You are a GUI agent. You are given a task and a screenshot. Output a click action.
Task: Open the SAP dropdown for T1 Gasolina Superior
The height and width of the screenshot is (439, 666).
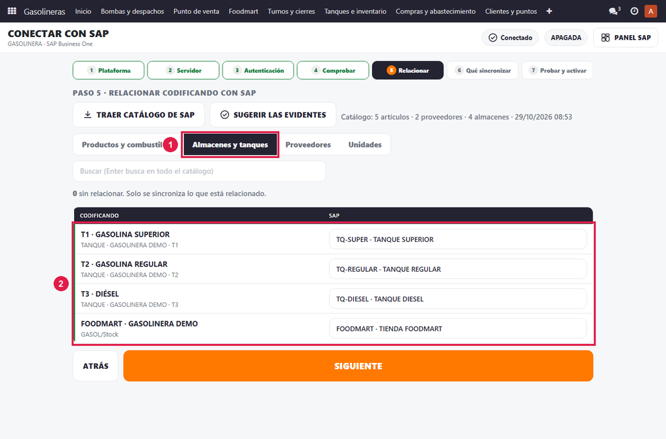click(x=458, y=239)
